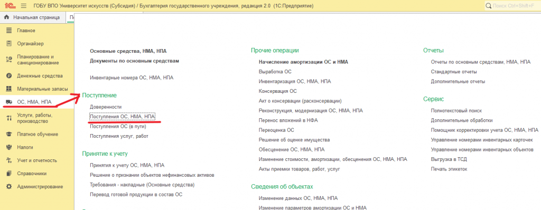Open Принятия к учету ОС, НМА, НПА

127,165
